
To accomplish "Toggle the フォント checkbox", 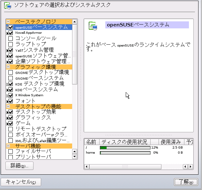I will (x=11, y=101).
